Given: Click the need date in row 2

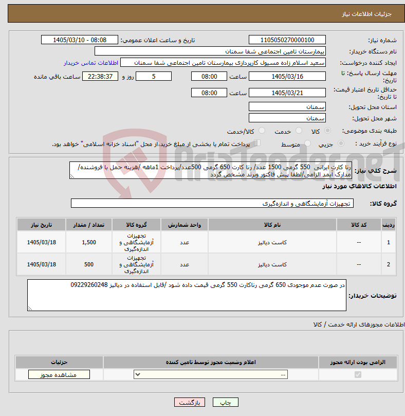Looking at the screenshot, I should [42, 264].
